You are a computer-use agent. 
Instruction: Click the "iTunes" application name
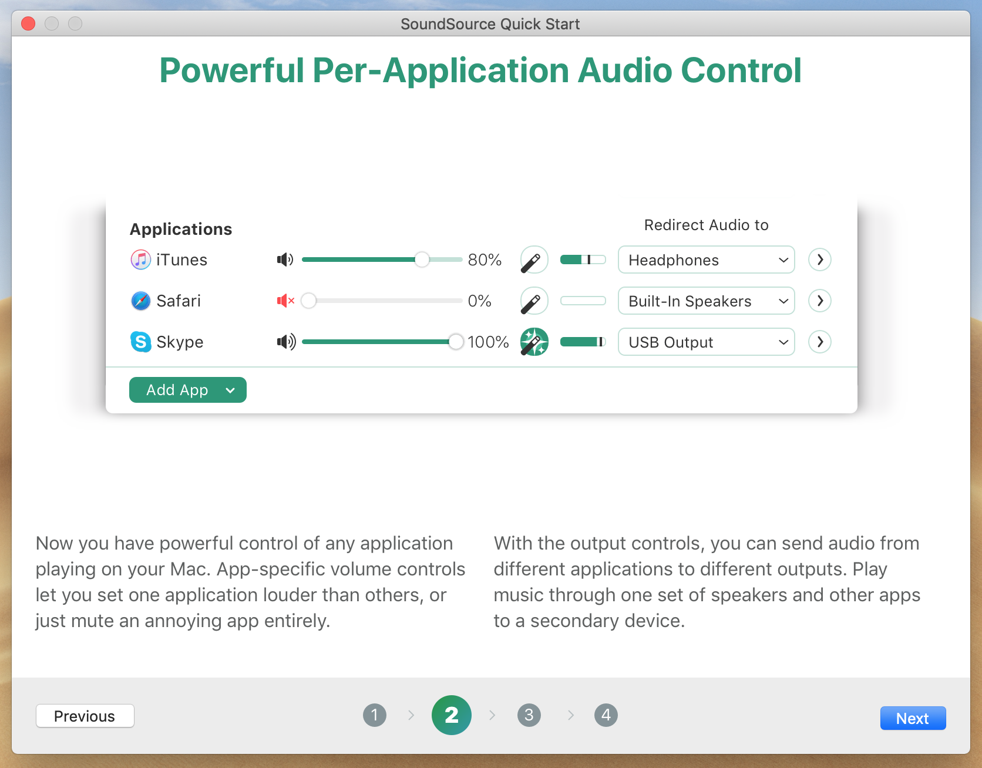click(x=182, y=260)
